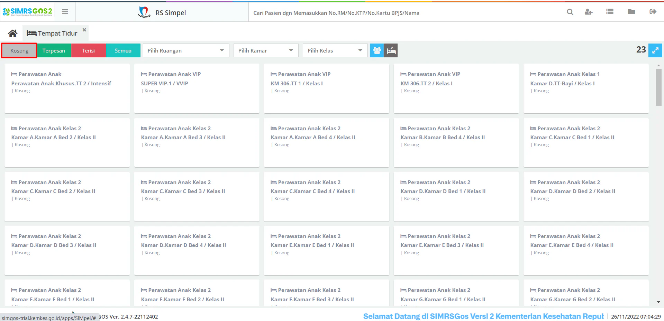Select the Kosong filter
This screenshot has height=321, width=664.
pyautogui.click(x=19, y=50)
